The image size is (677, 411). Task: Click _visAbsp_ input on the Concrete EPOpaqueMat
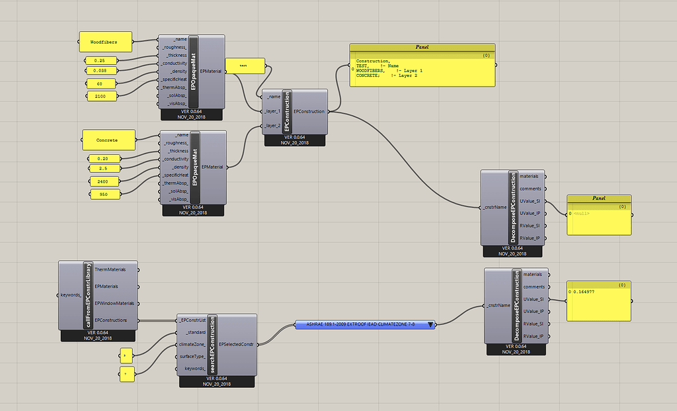(179, 199)
